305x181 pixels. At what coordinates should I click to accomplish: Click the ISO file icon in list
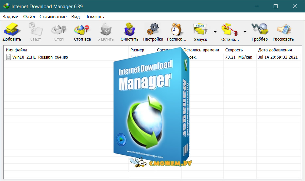(x=8, y=57)
